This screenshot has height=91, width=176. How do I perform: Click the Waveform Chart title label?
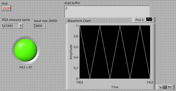pos(79,21)
